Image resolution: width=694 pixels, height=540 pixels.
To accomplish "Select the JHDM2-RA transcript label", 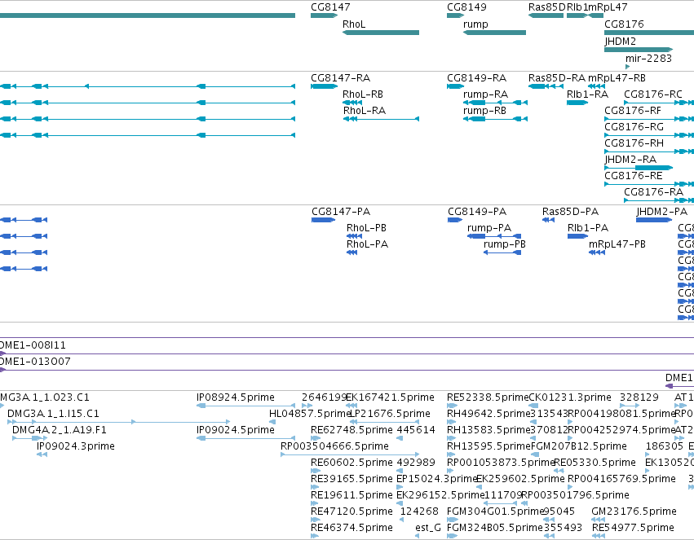I will (x=630, y=160).
